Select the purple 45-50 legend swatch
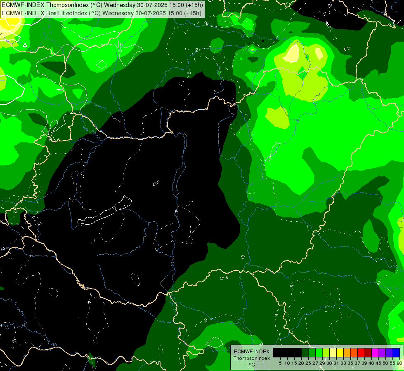The height and width of the screenshot is (371, 404). [383, 352]
